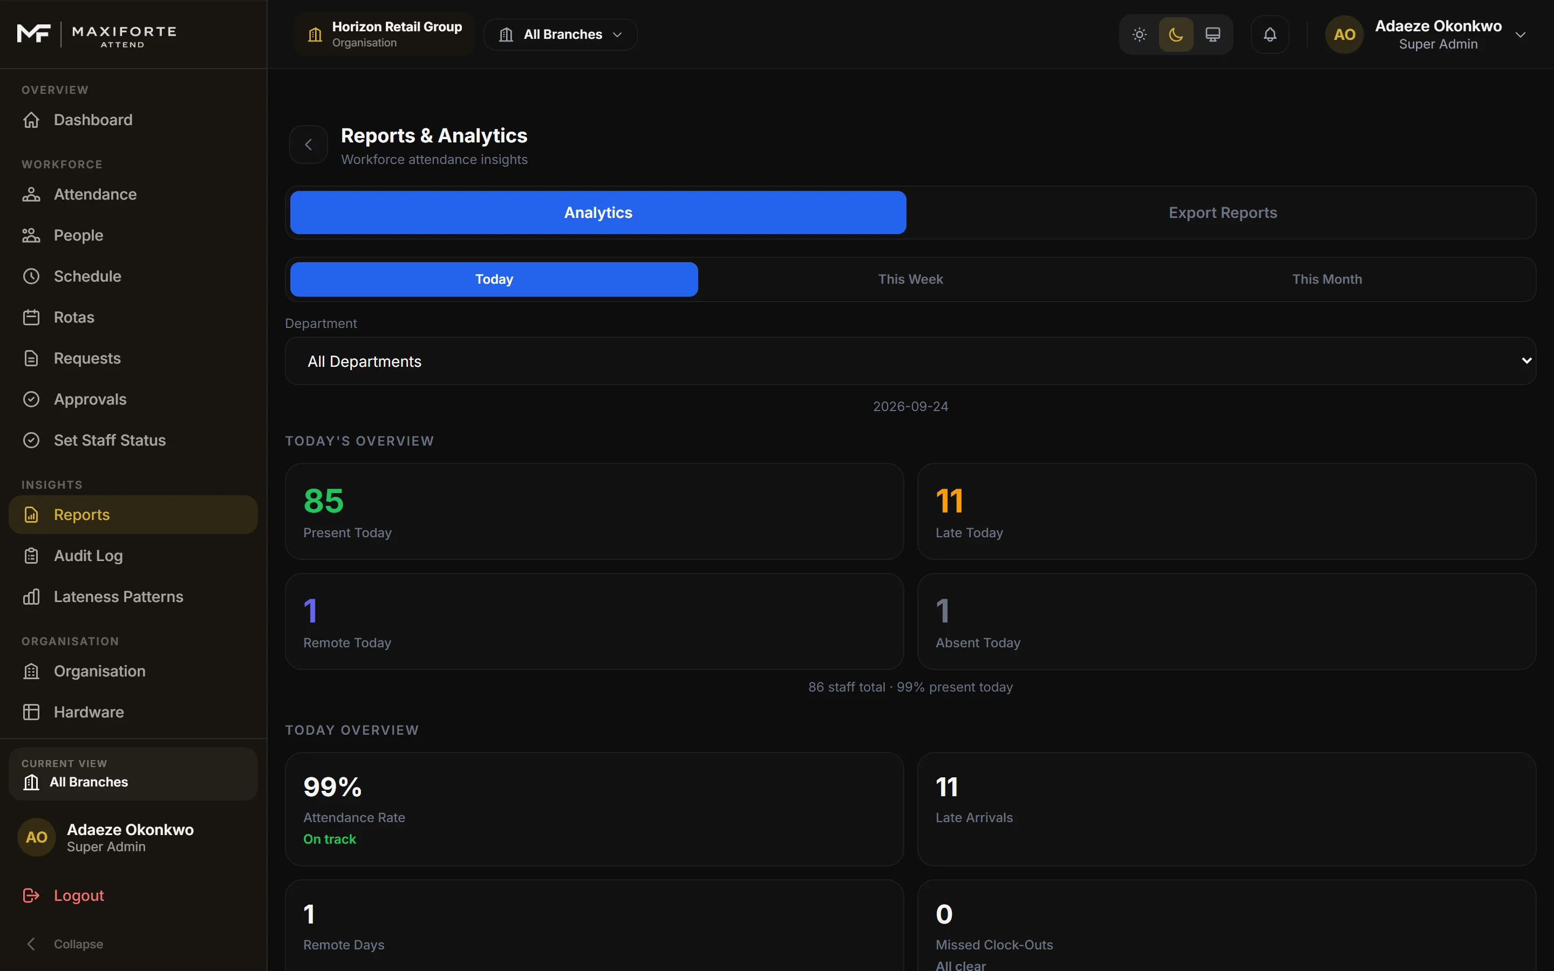Open the Hardware page

pos(133,712)
